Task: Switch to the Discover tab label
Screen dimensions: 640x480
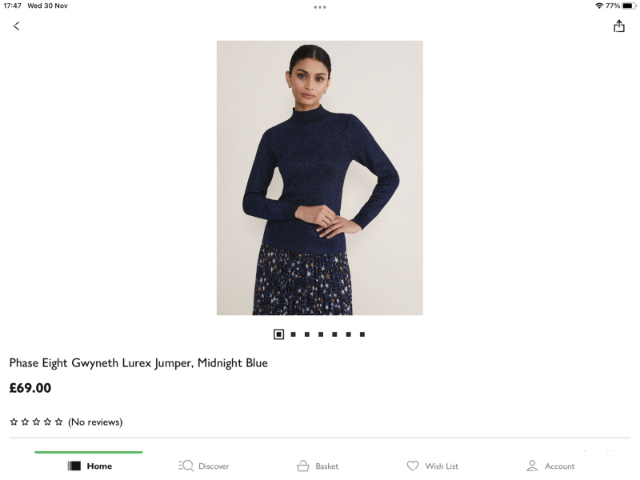Action: (x=214, y=466)
